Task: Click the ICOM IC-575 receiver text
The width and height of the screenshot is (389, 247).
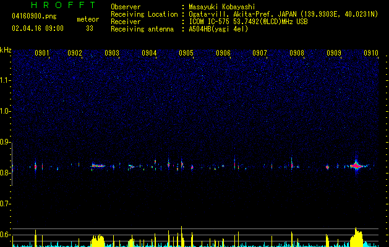Action: tap(248, 22)
